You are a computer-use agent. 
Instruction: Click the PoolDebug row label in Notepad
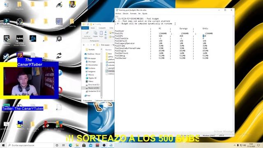point(120,55)
